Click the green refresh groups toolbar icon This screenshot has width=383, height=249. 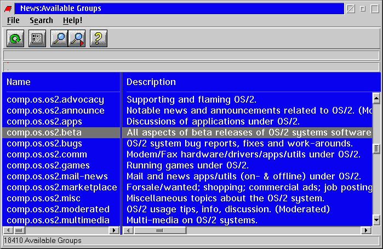tap(15, 38)
